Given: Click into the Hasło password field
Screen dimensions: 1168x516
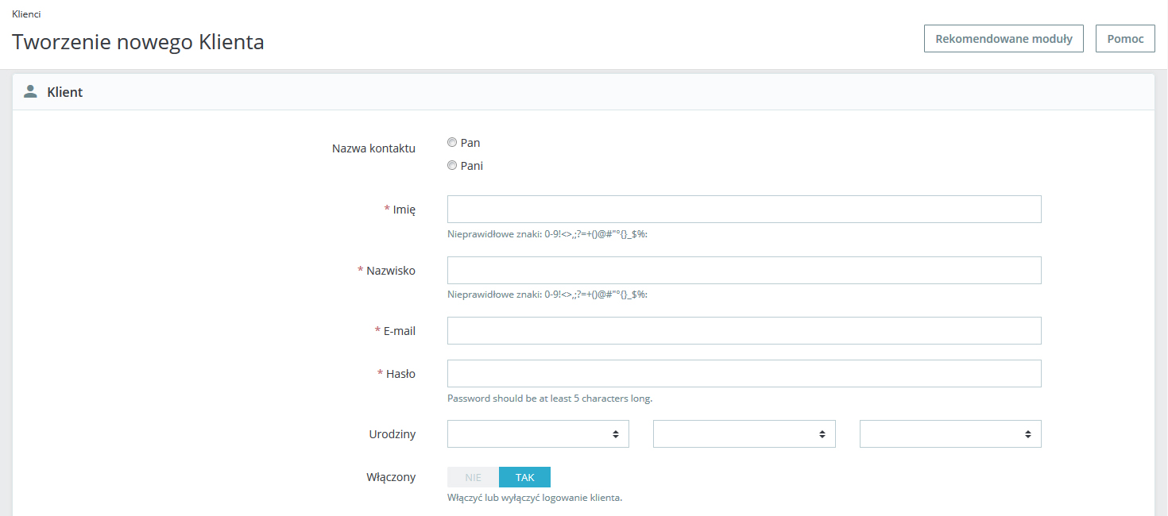Looking at the screenshot, I should click(744, 374).
